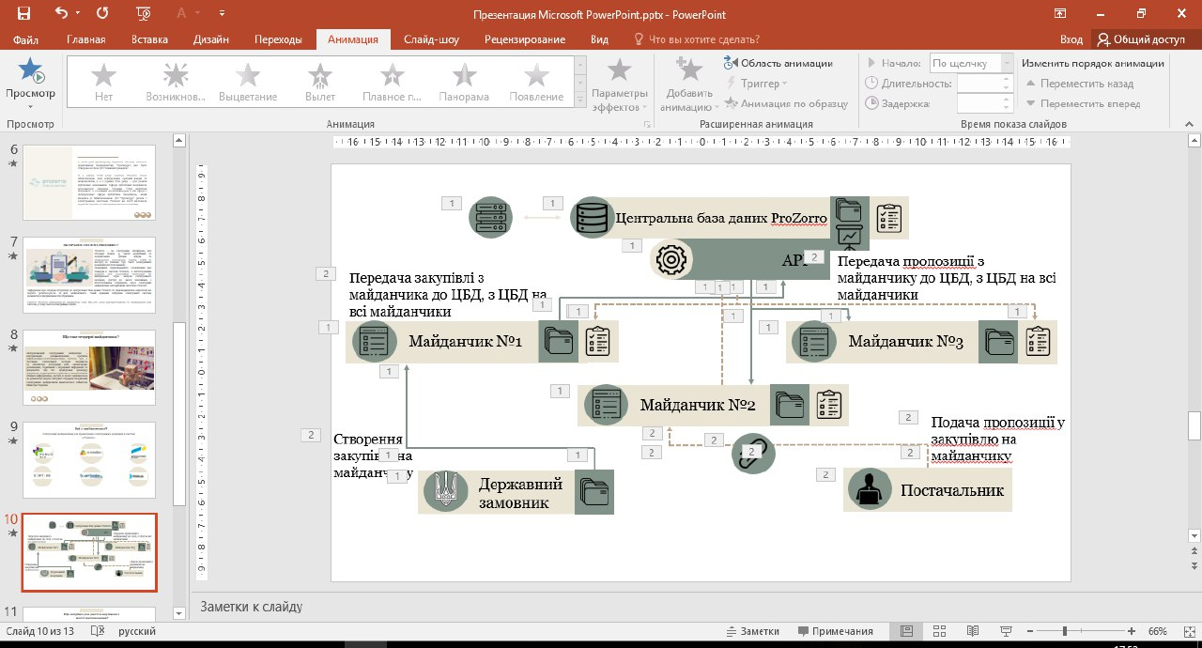Image resolution: width=1202 pixels, height=648 pixels.
Task: Select the Плавное приближение animation effect
Action: [393, 82]
